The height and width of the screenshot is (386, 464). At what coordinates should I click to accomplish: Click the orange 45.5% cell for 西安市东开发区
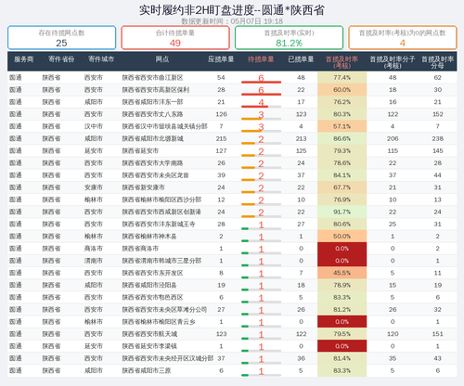point(342,273)
